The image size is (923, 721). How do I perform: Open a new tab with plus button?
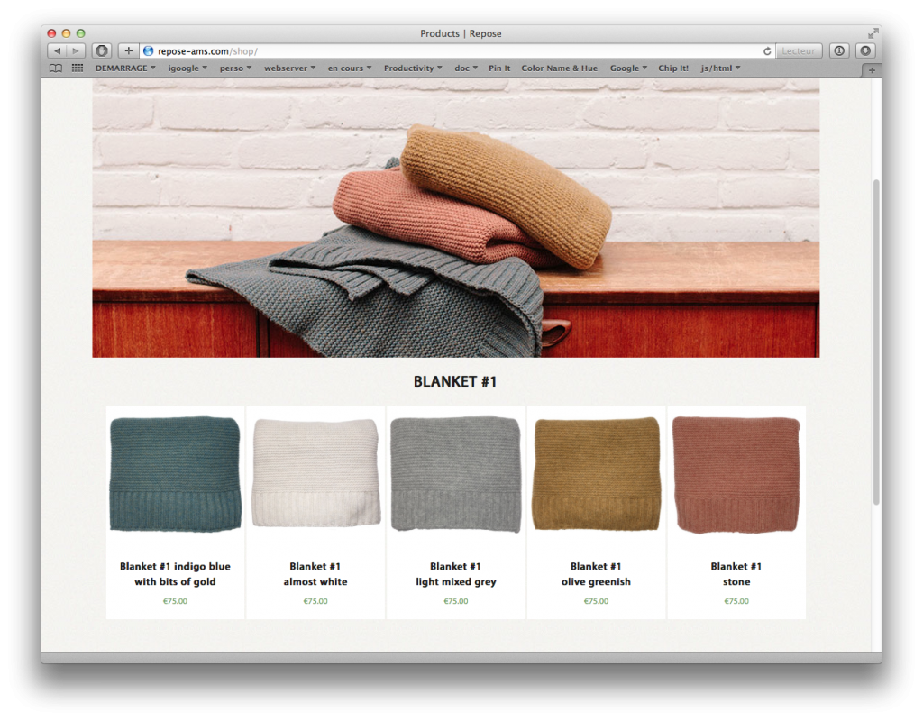point(872,70)
